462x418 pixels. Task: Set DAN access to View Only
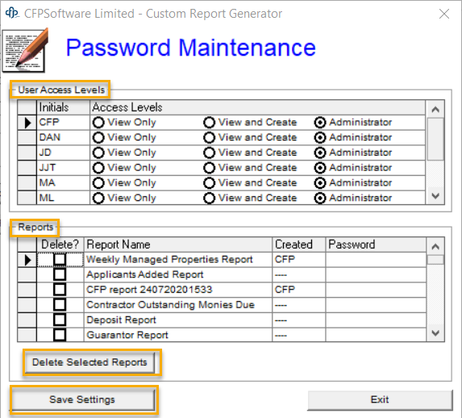pos(98,137)
